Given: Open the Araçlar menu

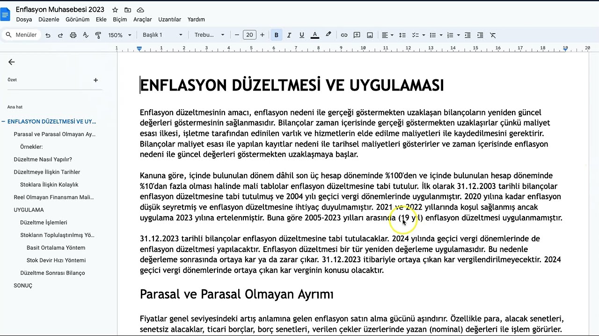Looking at the screenshot, I should click(143, 20).
